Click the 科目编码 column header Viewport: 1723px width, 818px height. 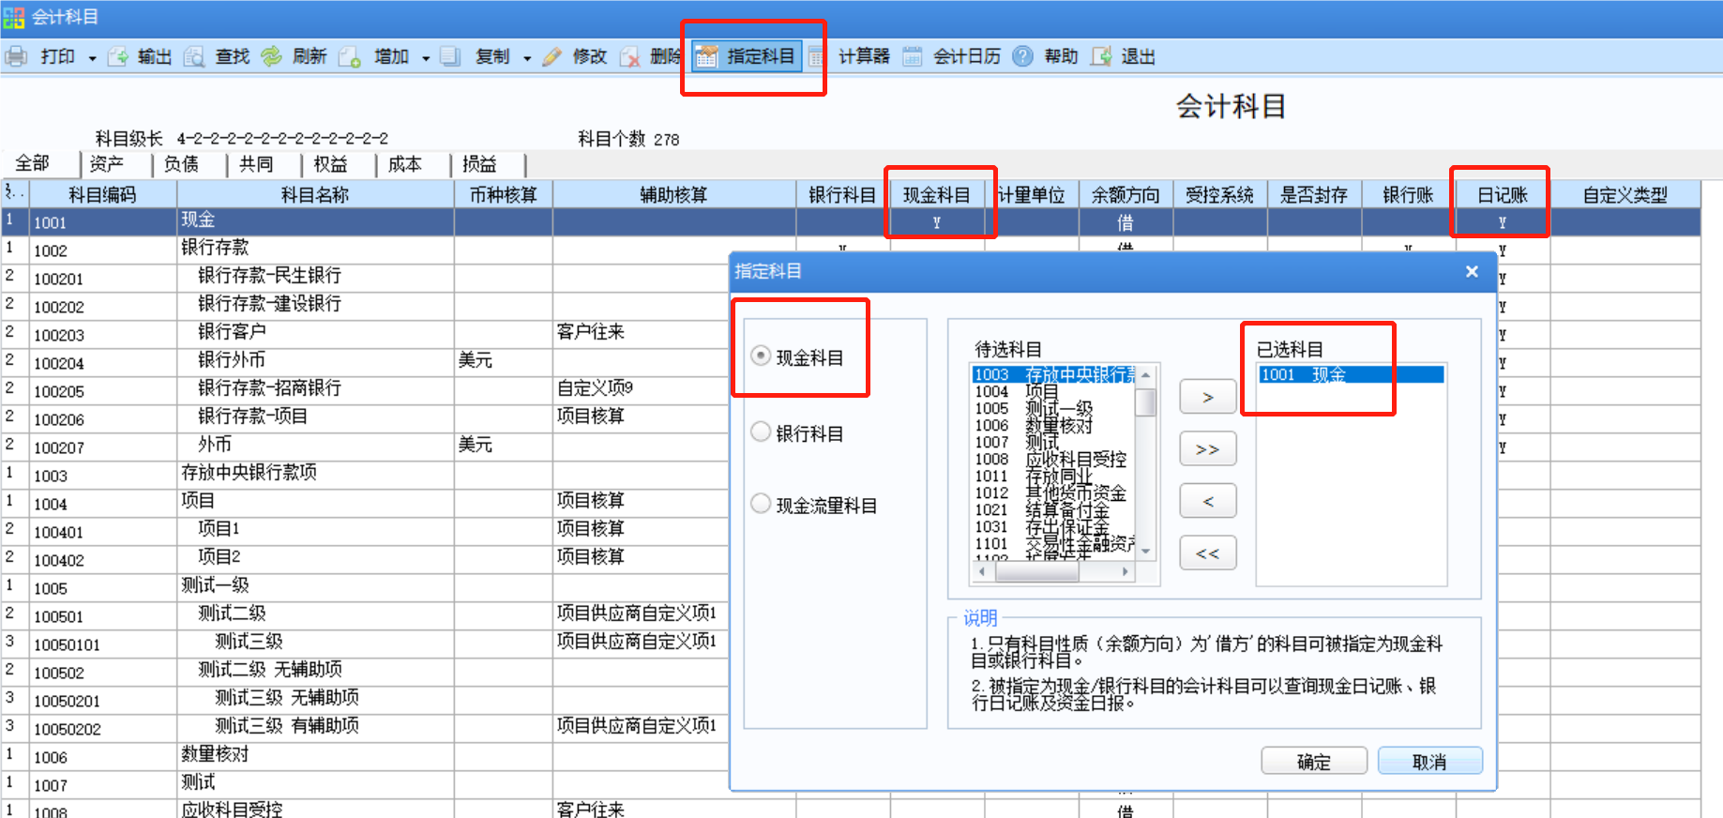103,194
